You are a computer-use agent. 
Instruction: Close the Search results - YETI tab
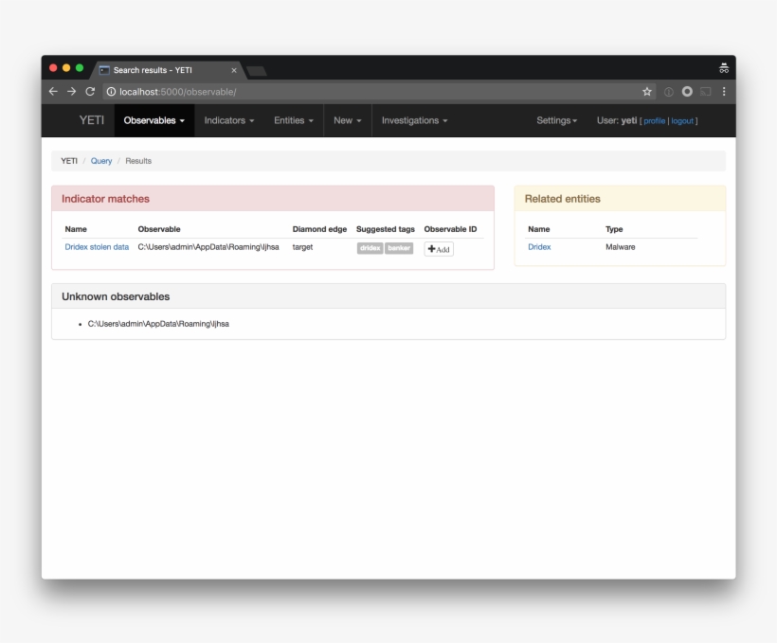(234, 70)
